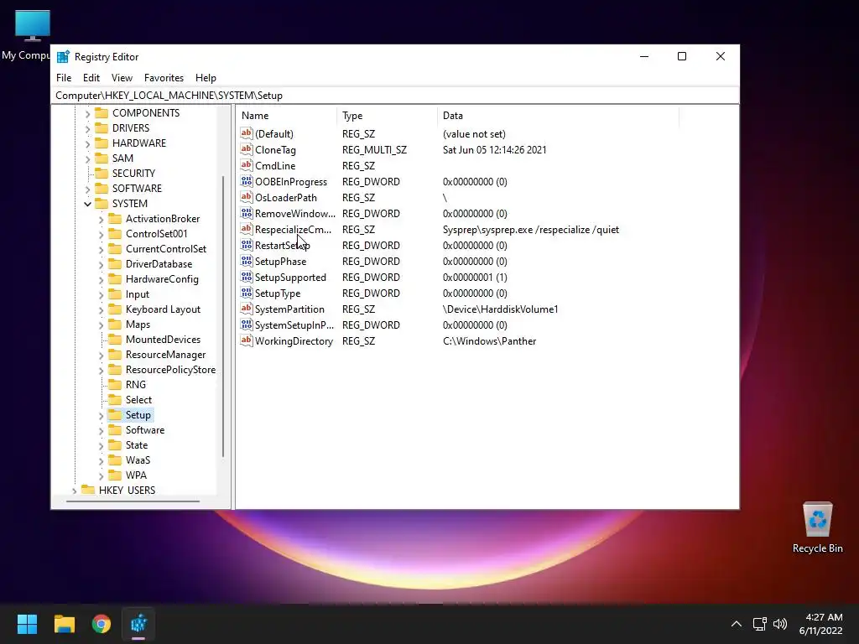Click the OOBEInProgress DWORD value icon
Screen dimensions: 859x644
click(x=247, y=181)
